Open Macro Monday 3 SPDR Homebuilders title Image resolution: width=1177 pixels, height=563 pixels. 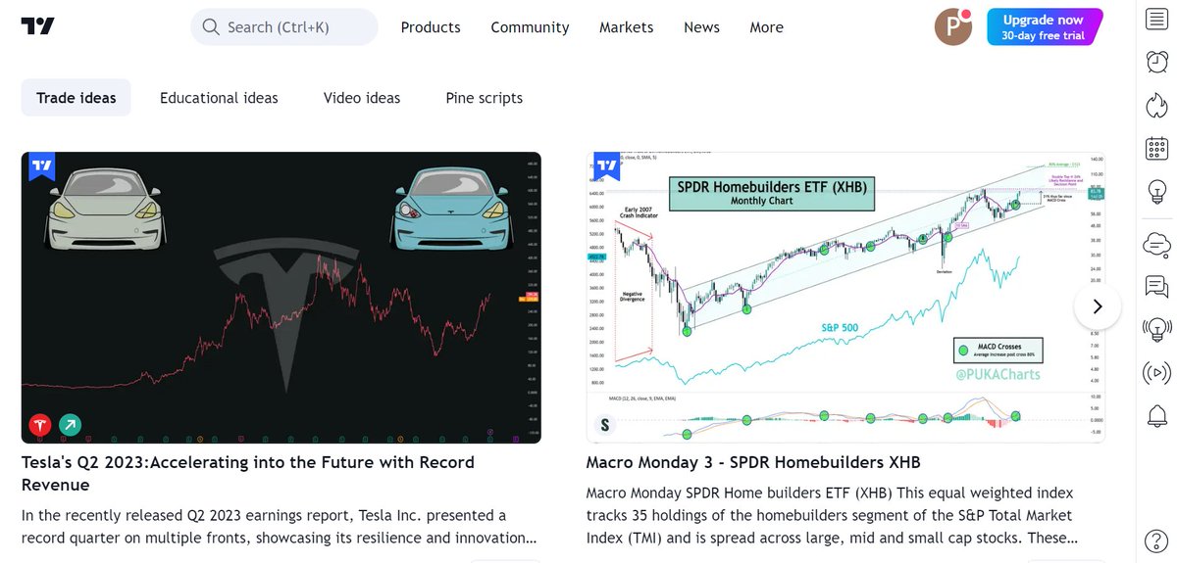pos(753,462)
